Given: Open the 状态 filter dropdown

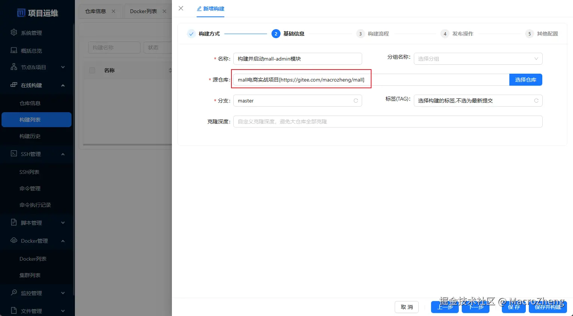Looking at the screenshot, I should pos(157,47).
